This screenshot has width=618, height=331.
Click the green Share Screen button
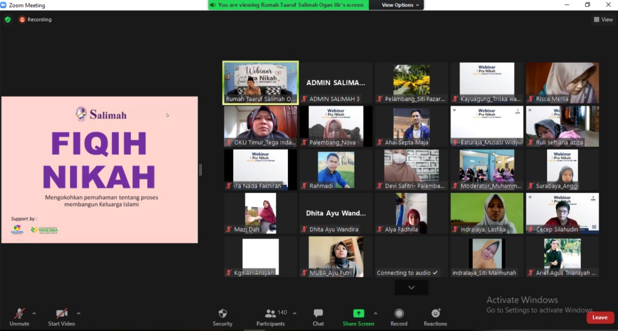click(x=358, y=318)
